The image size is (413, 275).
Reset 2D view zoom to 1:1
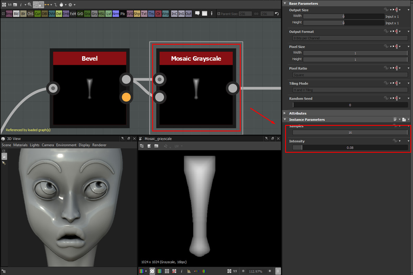[x=235, y=271]
